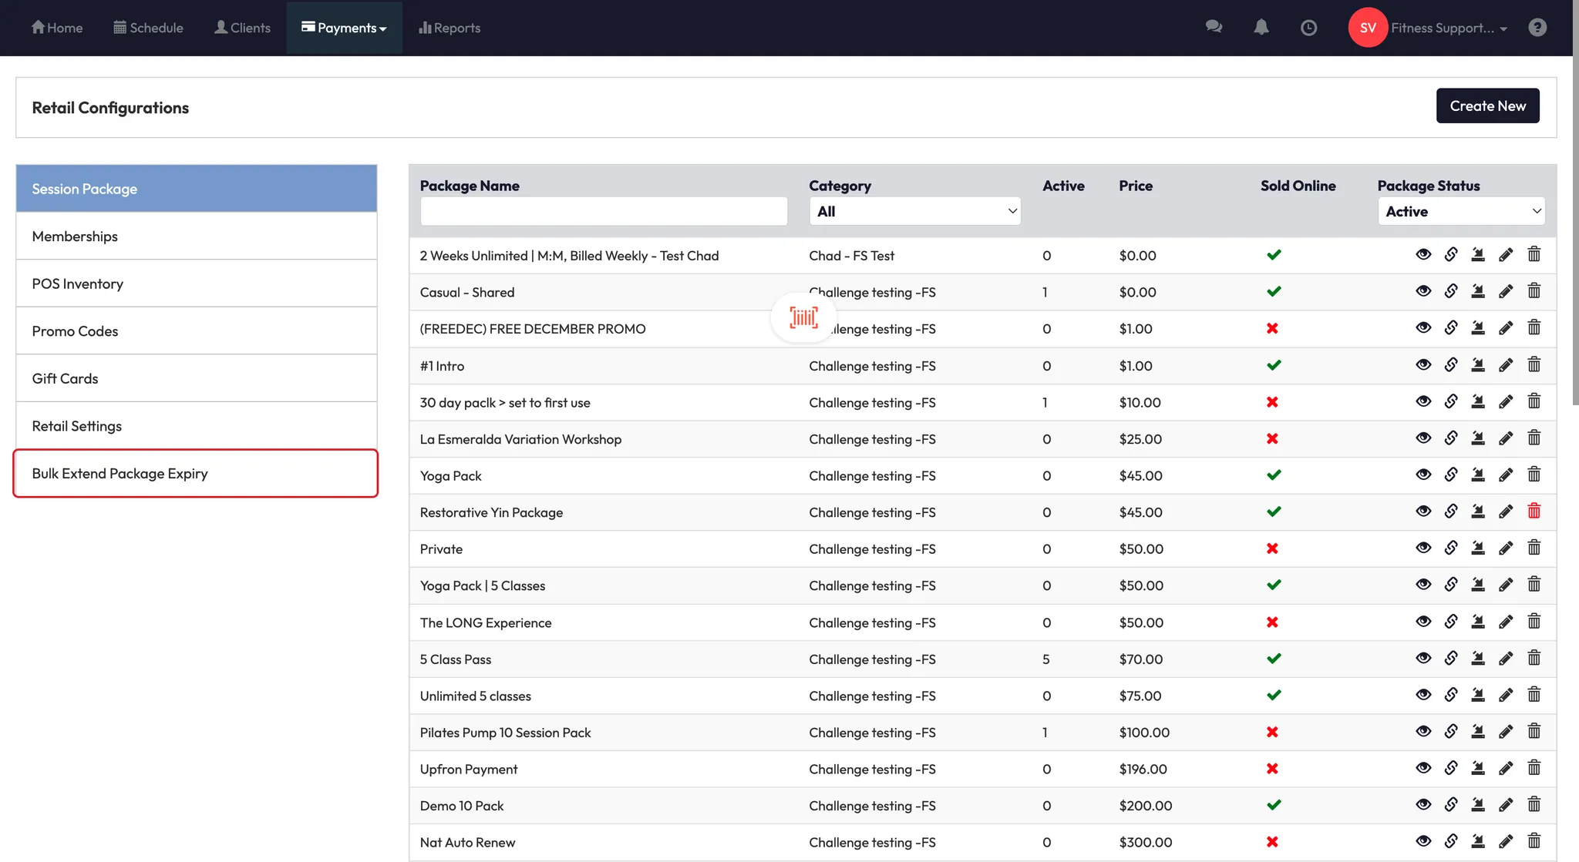Click the import/download icon for #1 Intro row
This screenshot has height=862, width=1579.
(1477, 365)
